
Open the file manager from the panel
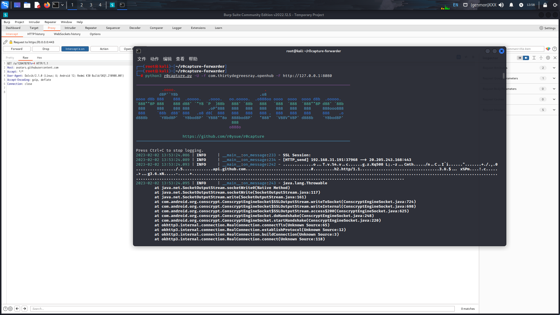point(27,5)
